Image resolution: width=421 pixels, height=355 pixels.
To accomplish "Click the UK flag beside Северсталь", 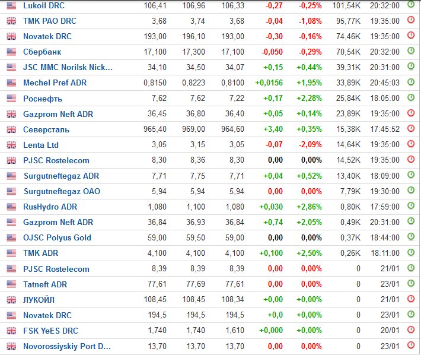I will 11,129.
